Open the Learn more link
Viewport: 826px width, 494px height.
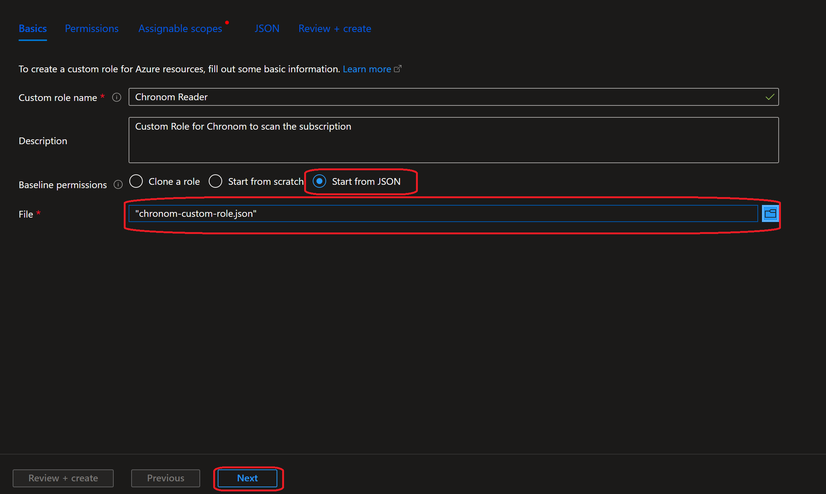(367, 69)
